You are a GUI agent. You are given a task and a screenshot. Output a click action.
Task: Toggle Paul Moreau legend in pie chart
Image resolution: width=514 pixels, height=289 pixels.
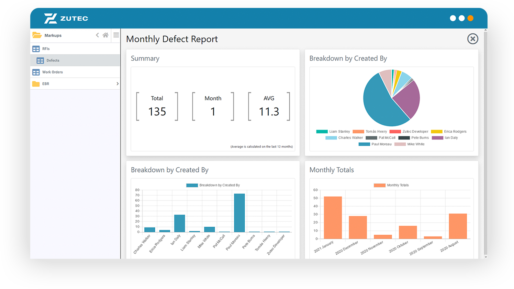[375, 144]
